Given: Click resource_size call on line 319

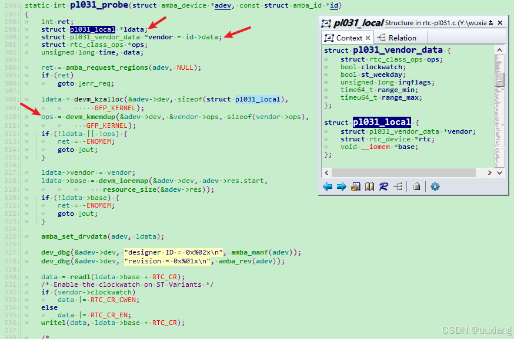Looking at the screenshot, I should 129,189.
